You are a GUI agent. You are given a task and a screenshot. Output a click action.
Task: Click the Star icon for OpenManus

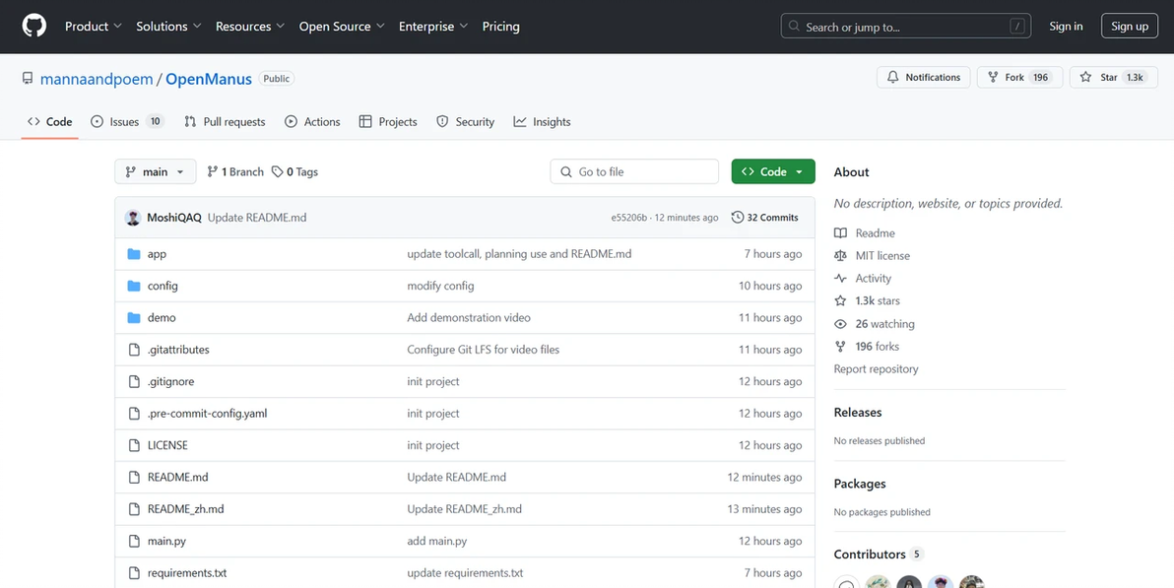[x=1085, y=77]
